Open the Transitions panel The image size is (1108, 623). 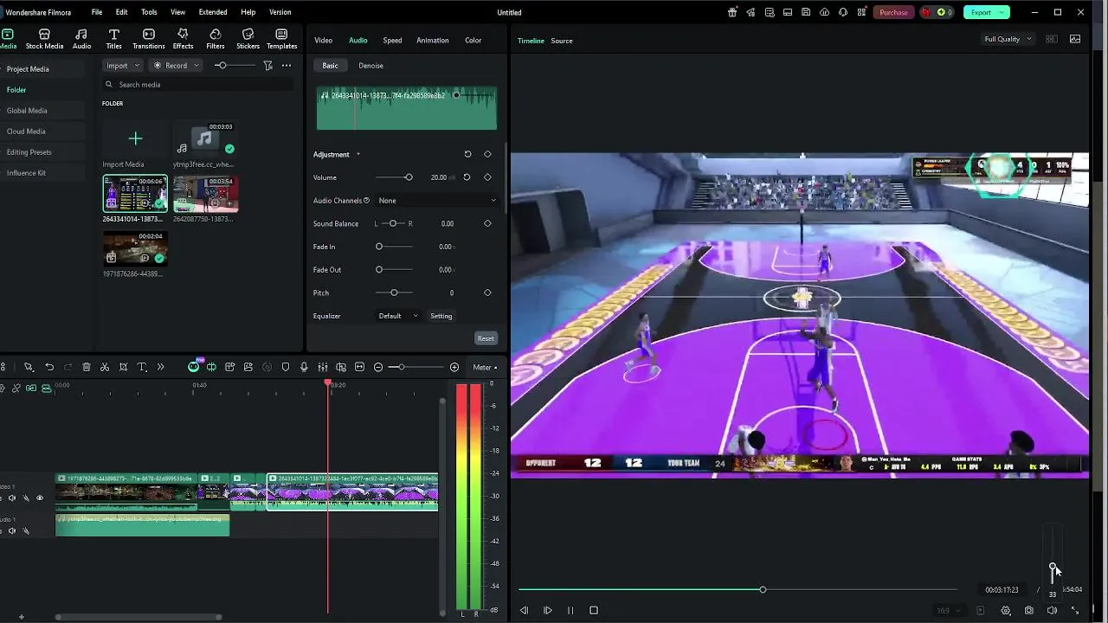(x=149, y=39)
